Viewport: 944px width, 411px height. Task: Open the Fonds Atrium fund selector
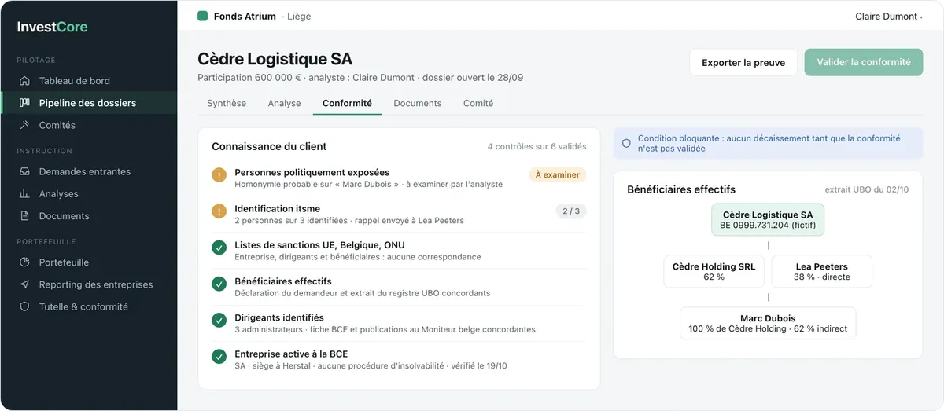click(x=254, y=16)
